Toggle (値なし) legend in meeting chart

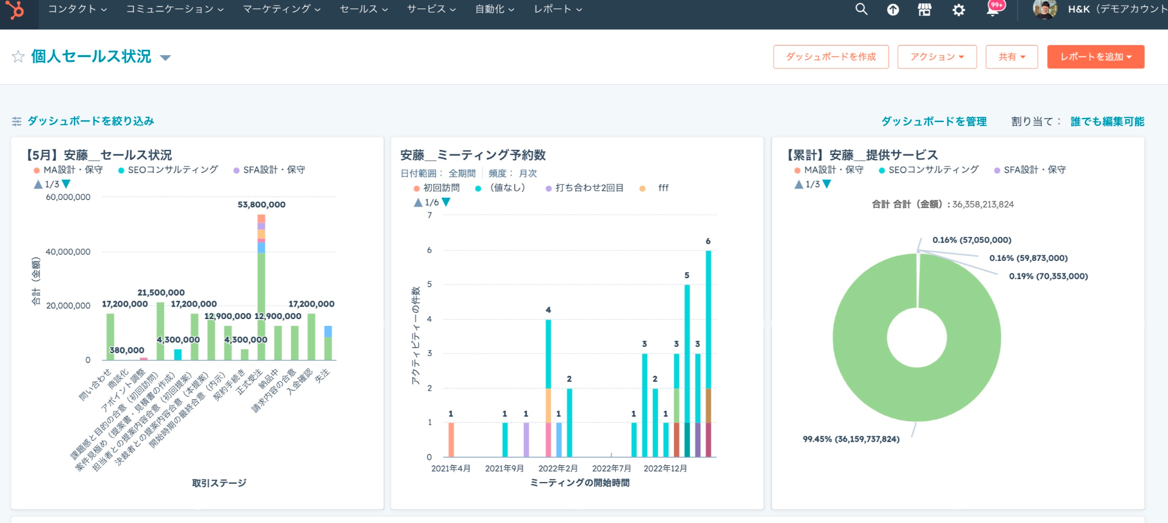[500, 188]
